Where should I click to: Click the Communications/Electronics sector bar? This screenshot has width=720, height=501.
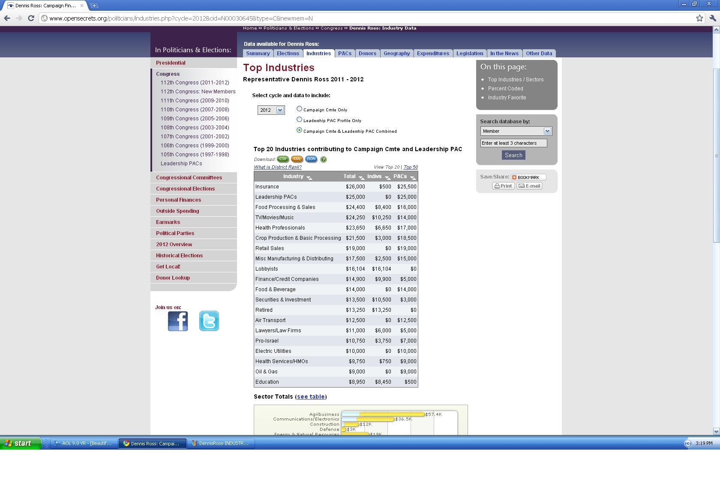click(368, 419)
